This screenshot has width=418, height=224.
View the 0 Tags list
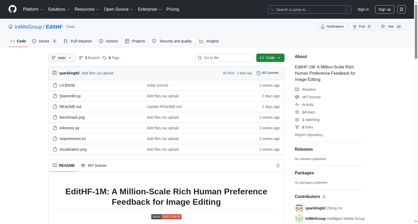(111, 58)
